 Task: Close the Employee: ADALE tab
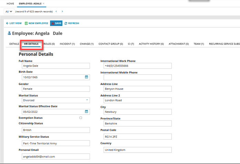[43, 3]
